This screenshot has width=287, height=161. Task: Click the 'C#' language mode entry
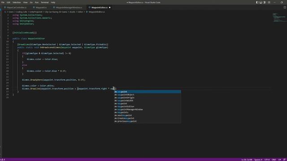(x=279, y=160)
